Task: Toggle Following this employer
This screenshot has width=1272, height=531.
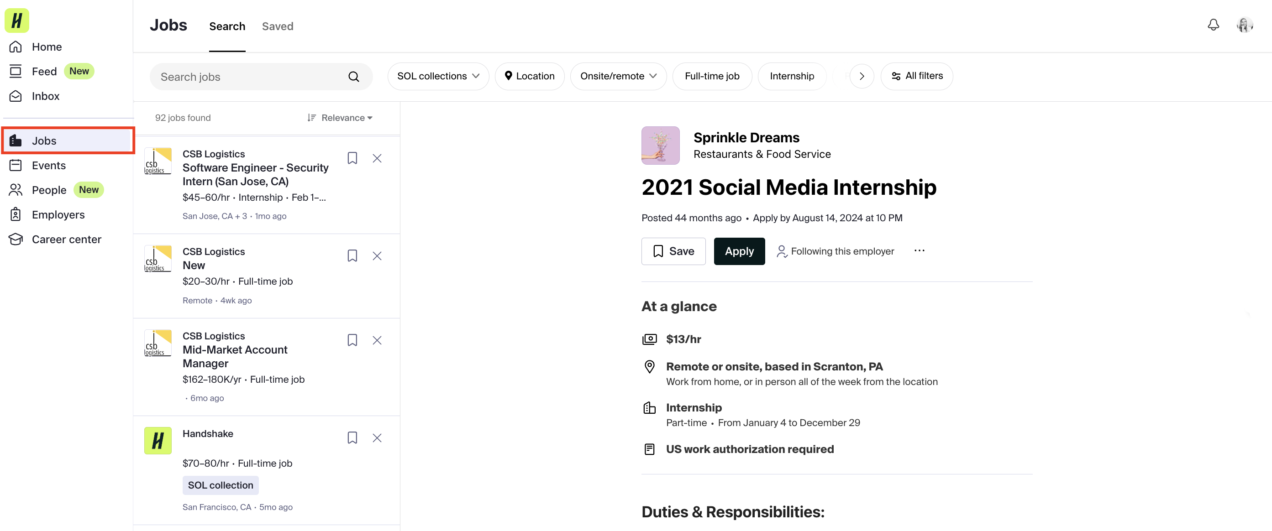Action: [x=835, y=251]
